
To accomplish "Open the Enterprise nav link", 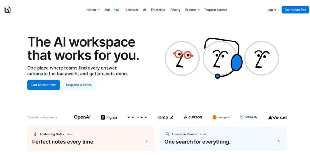I will click(x=158, y=10).
